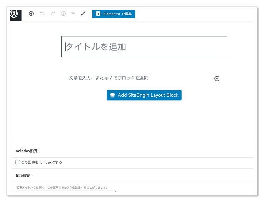
Task: Click the Redo arrow in the toolbar
Action: coord(53,14)
